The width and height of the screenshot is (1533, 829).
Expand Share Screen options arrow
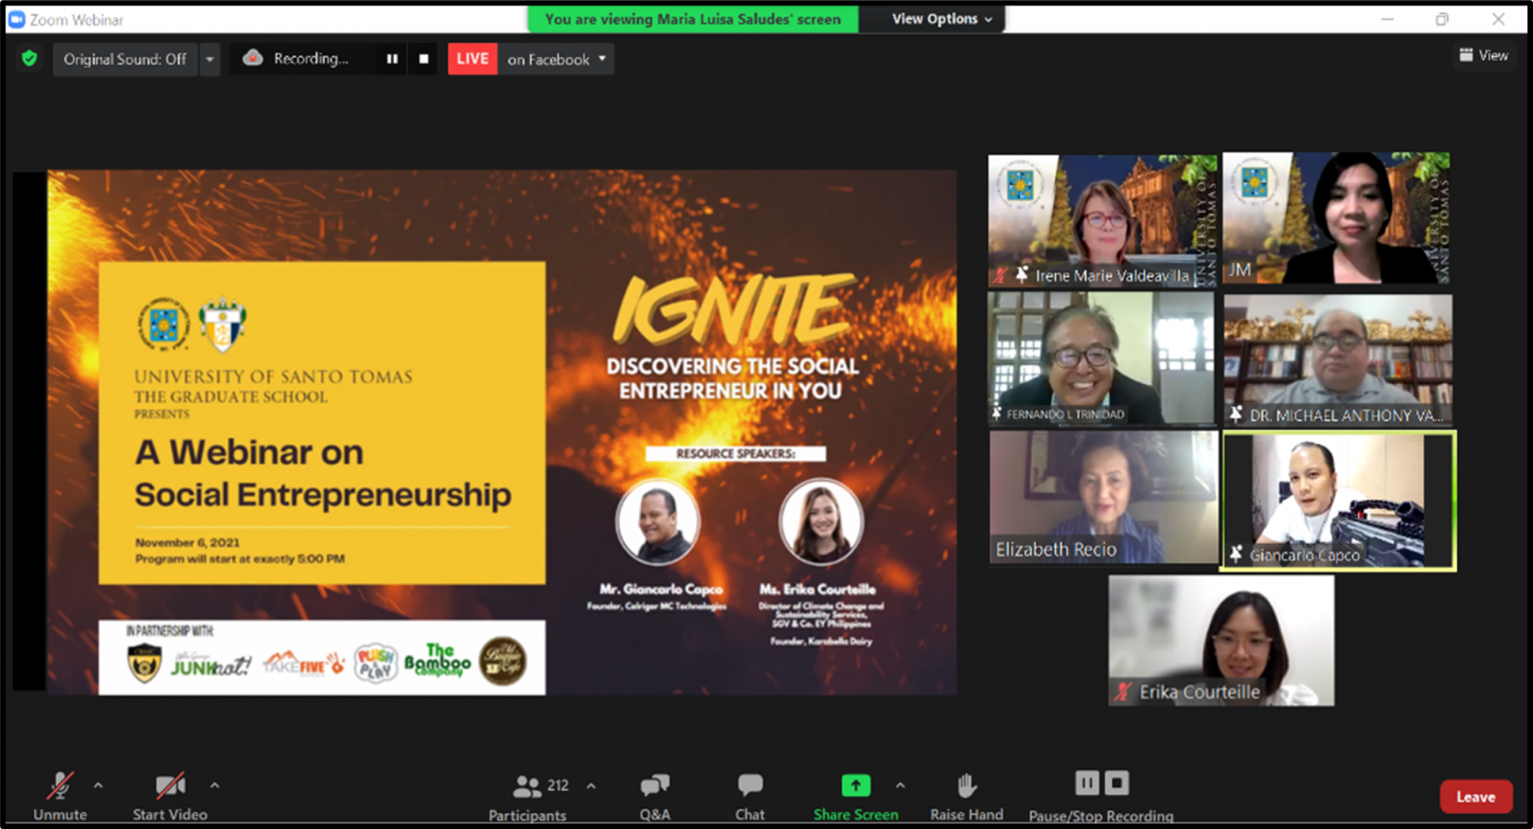tap(900, 786)
